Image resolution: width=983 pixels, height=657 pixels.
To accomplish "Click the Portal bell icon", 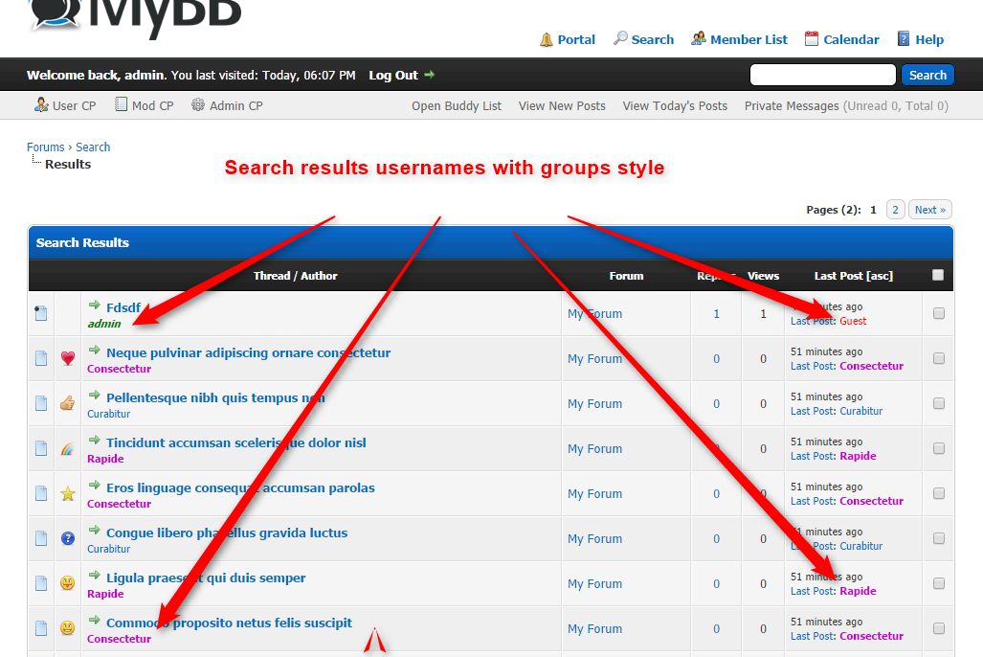I will [547, 39].
